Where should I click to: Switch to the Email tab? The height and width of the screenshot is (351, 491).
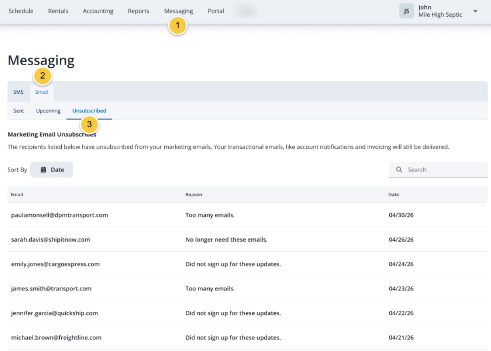pyautogui.click(x=42, y=92)
